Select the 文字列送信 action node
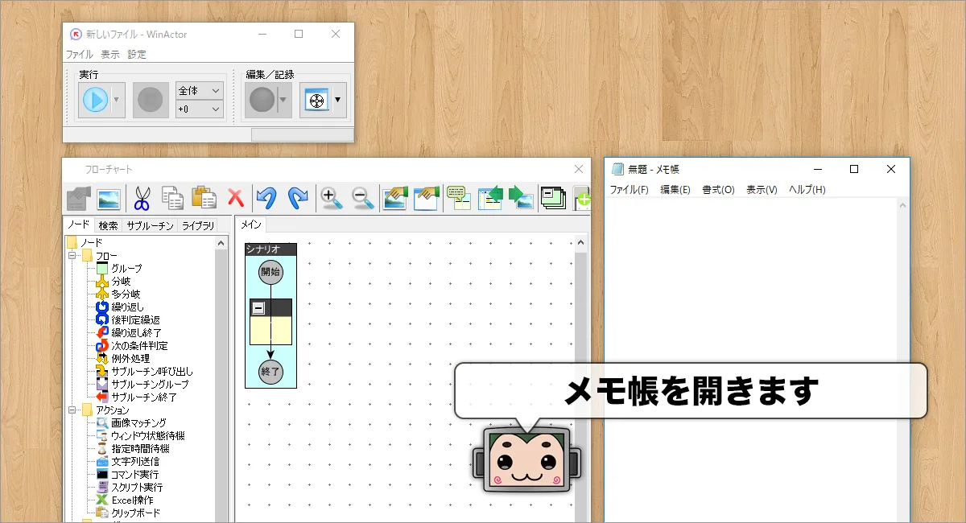Viewport: 966px width, 523px height. [135, 462]
